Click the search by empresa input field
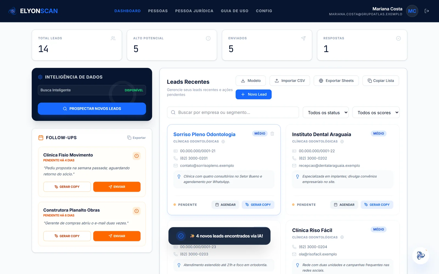This screenshot has height=274, width=439. pyautogui.click(x=233, y=113)
